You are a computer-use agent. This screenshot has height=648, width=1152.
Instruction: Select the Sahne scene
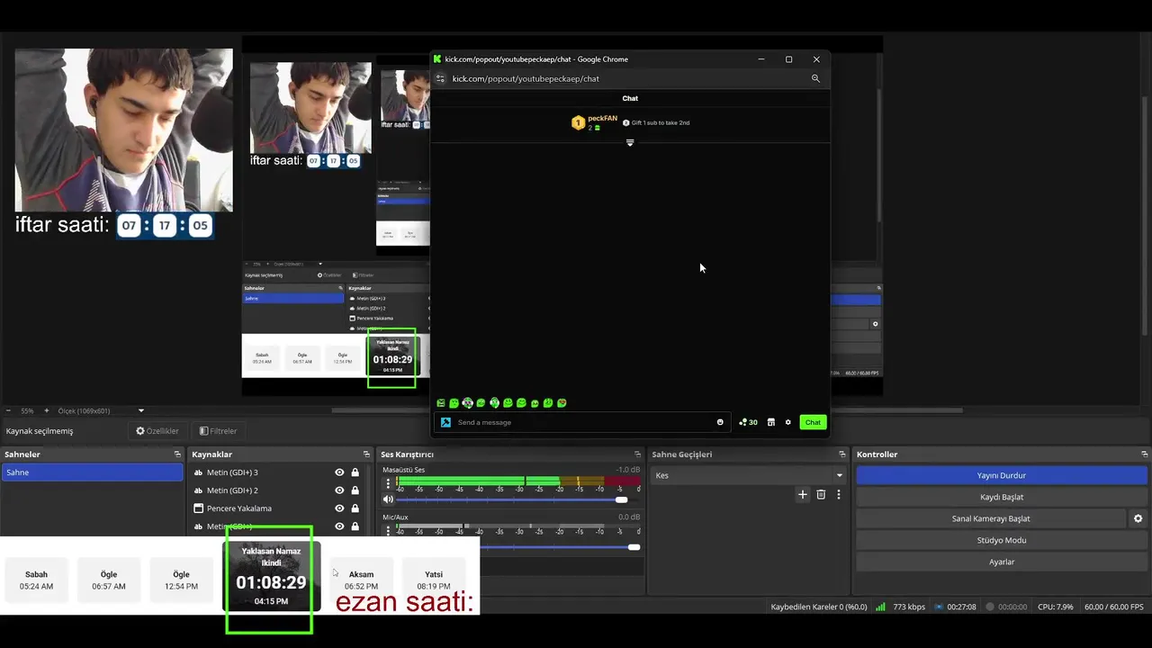[x=92, y=472]
